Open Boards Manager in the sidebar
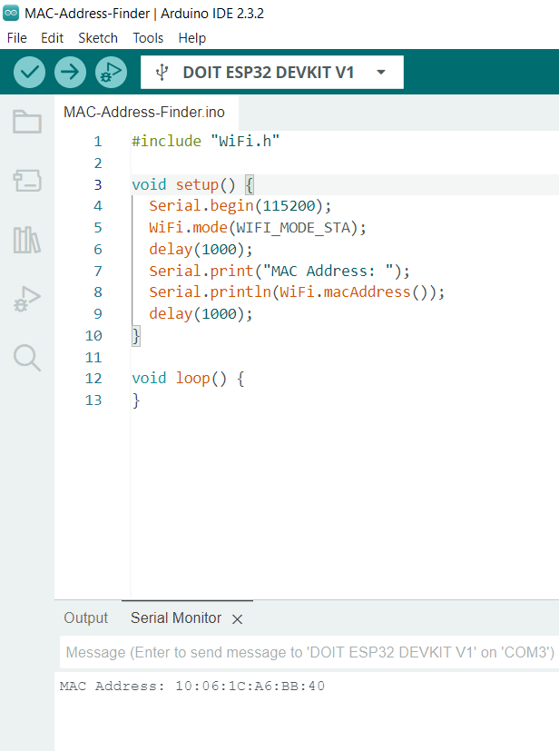Image resolution: width=559 pixels, height=751 pixels. pos(27,181)
